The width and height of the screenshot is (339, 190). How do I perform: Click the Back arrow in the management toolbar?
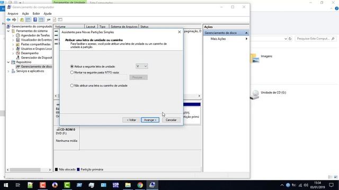8,20
